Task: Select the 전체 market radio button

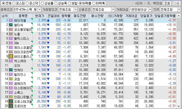Action: (4, 3)
